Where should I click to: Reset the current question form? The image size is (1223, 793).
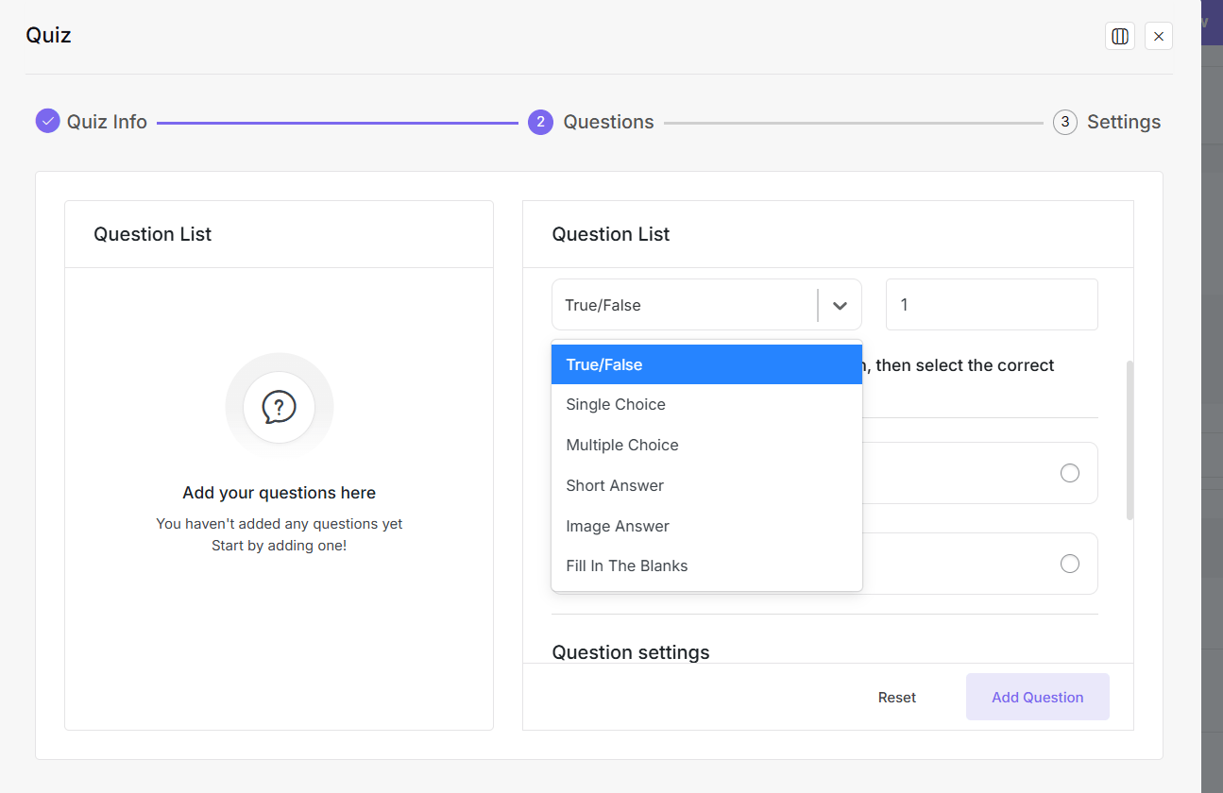(x=896, y=697)
